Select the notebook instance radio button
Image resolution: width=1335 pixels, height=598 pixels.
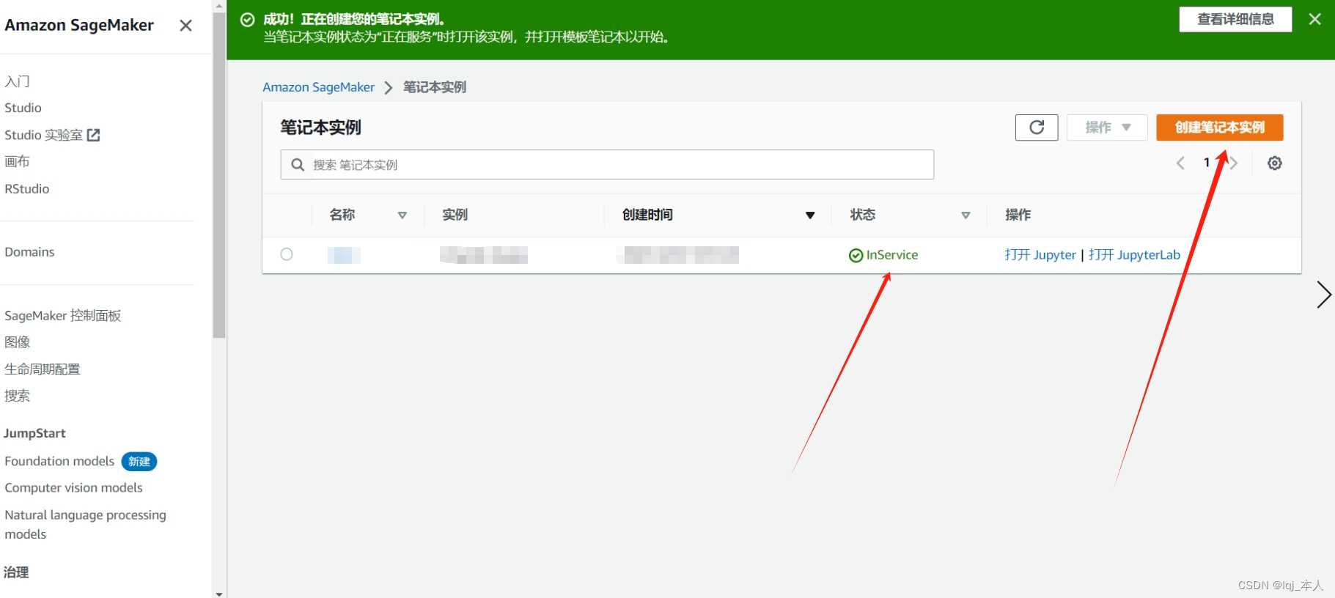pos(287,254)
